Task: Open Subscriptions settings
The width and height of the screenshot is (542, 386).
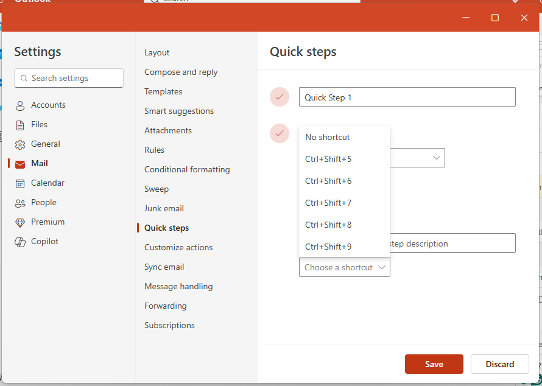Action: tap(169, 325)
